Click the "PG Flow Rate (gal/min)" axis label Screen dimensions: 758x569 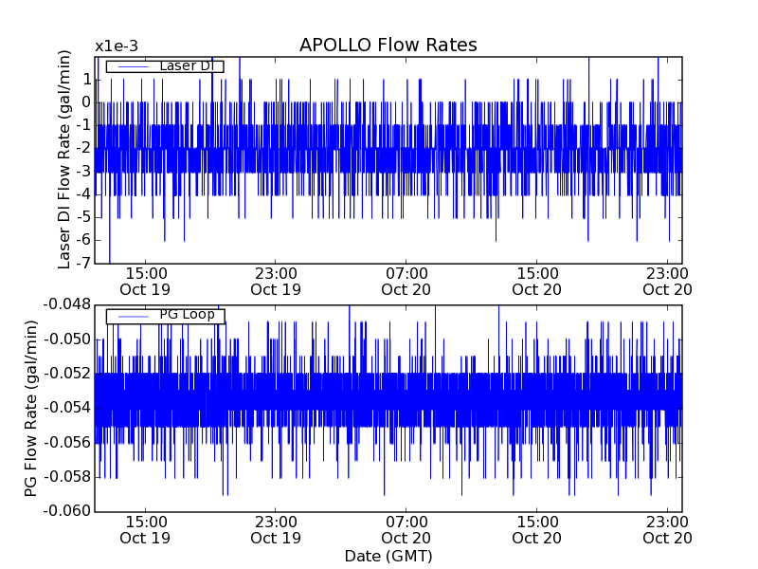tap(30, 409)
